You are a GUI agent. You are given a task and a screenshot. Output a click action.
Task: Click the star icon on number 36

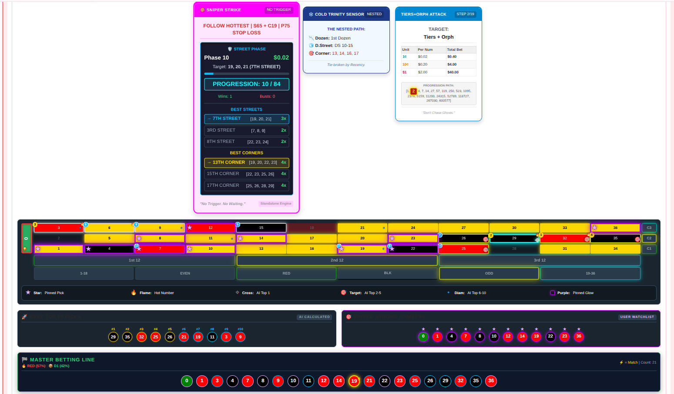click(x=594, y=228)
